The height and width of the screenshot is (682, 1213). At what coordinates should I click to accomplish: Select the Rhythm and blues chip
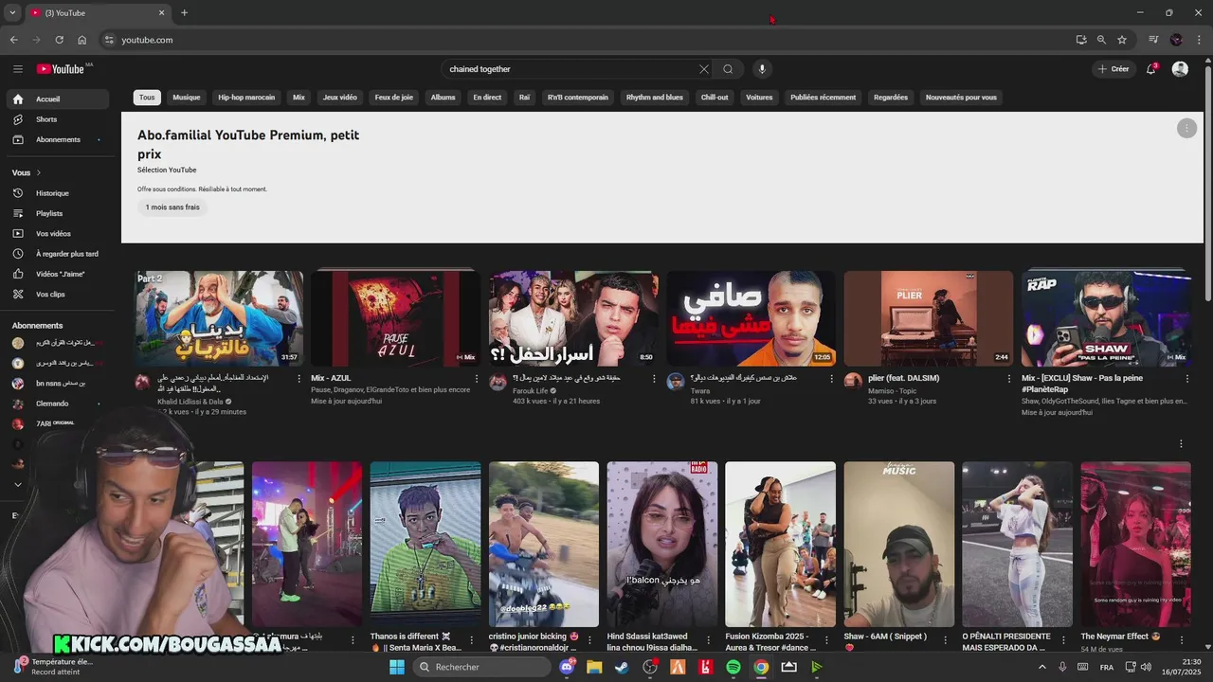tap(655, 98)
